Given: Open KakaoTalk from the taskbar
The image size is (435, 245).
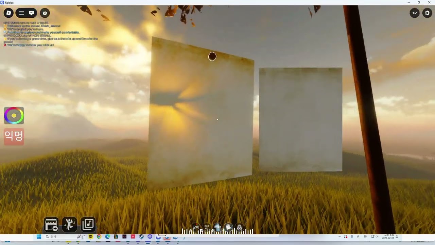Looking at the screenshot, I should 90,236.
